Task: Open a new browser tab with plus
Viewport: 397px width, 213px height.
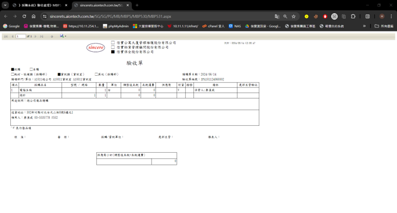Action: 137,5
